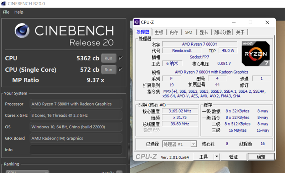Screen dimensions: 285x173
Task: Switch to the 主板 tab in CPU-Z
Action: (x=159, y=32)
